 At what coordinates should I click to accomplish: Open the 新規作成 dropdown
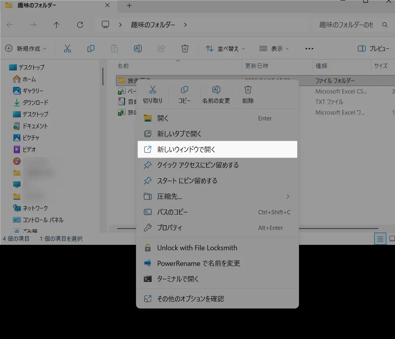(26, 48)
